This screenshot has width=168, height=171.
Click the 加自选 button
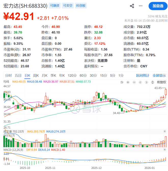point(158,6)
